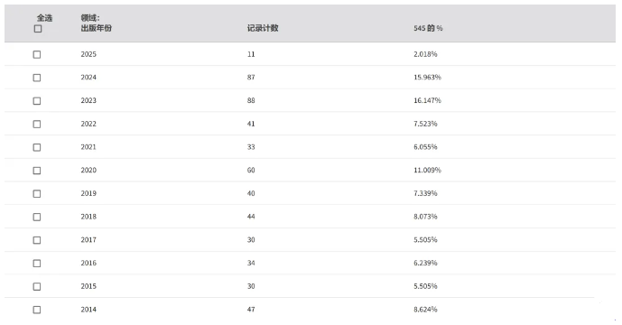
Task: Select the 2024 row checkbox
Action: (x=37, y=78)
